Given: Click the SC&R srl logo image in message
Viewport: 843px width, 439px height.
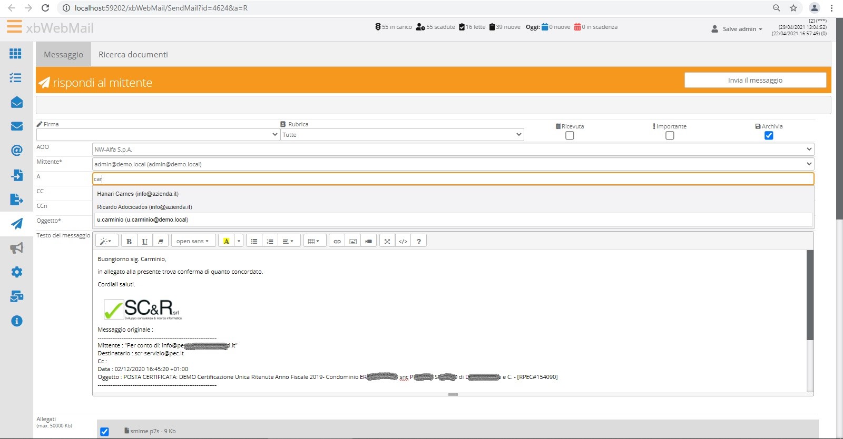Looking at the screenshot, I should 143,309.
